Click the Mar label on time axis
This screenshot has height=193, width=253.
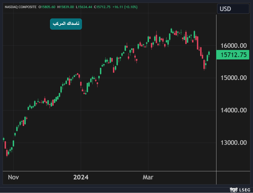[148, 177]
